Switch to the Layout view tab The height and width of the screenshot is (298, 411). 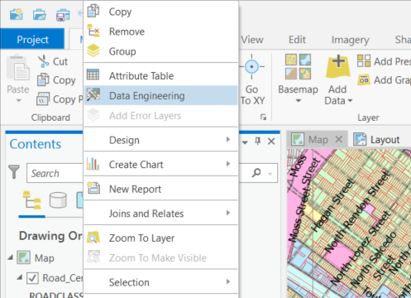point(377,139)
